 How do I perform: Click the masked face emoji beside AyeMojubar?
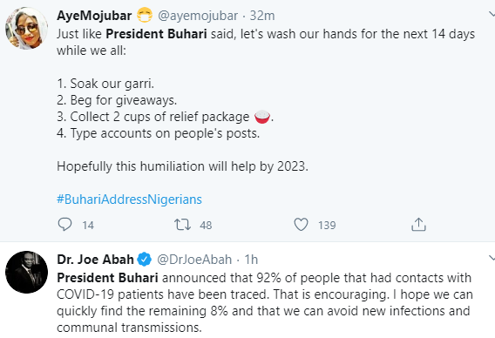coord(145,16)
